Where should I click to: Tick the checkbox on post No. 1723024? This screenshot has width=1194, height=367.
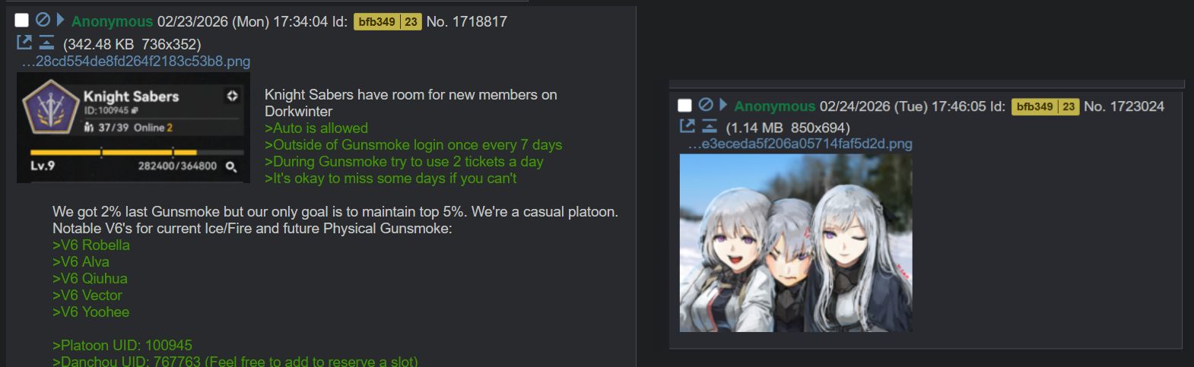[684, 106]
